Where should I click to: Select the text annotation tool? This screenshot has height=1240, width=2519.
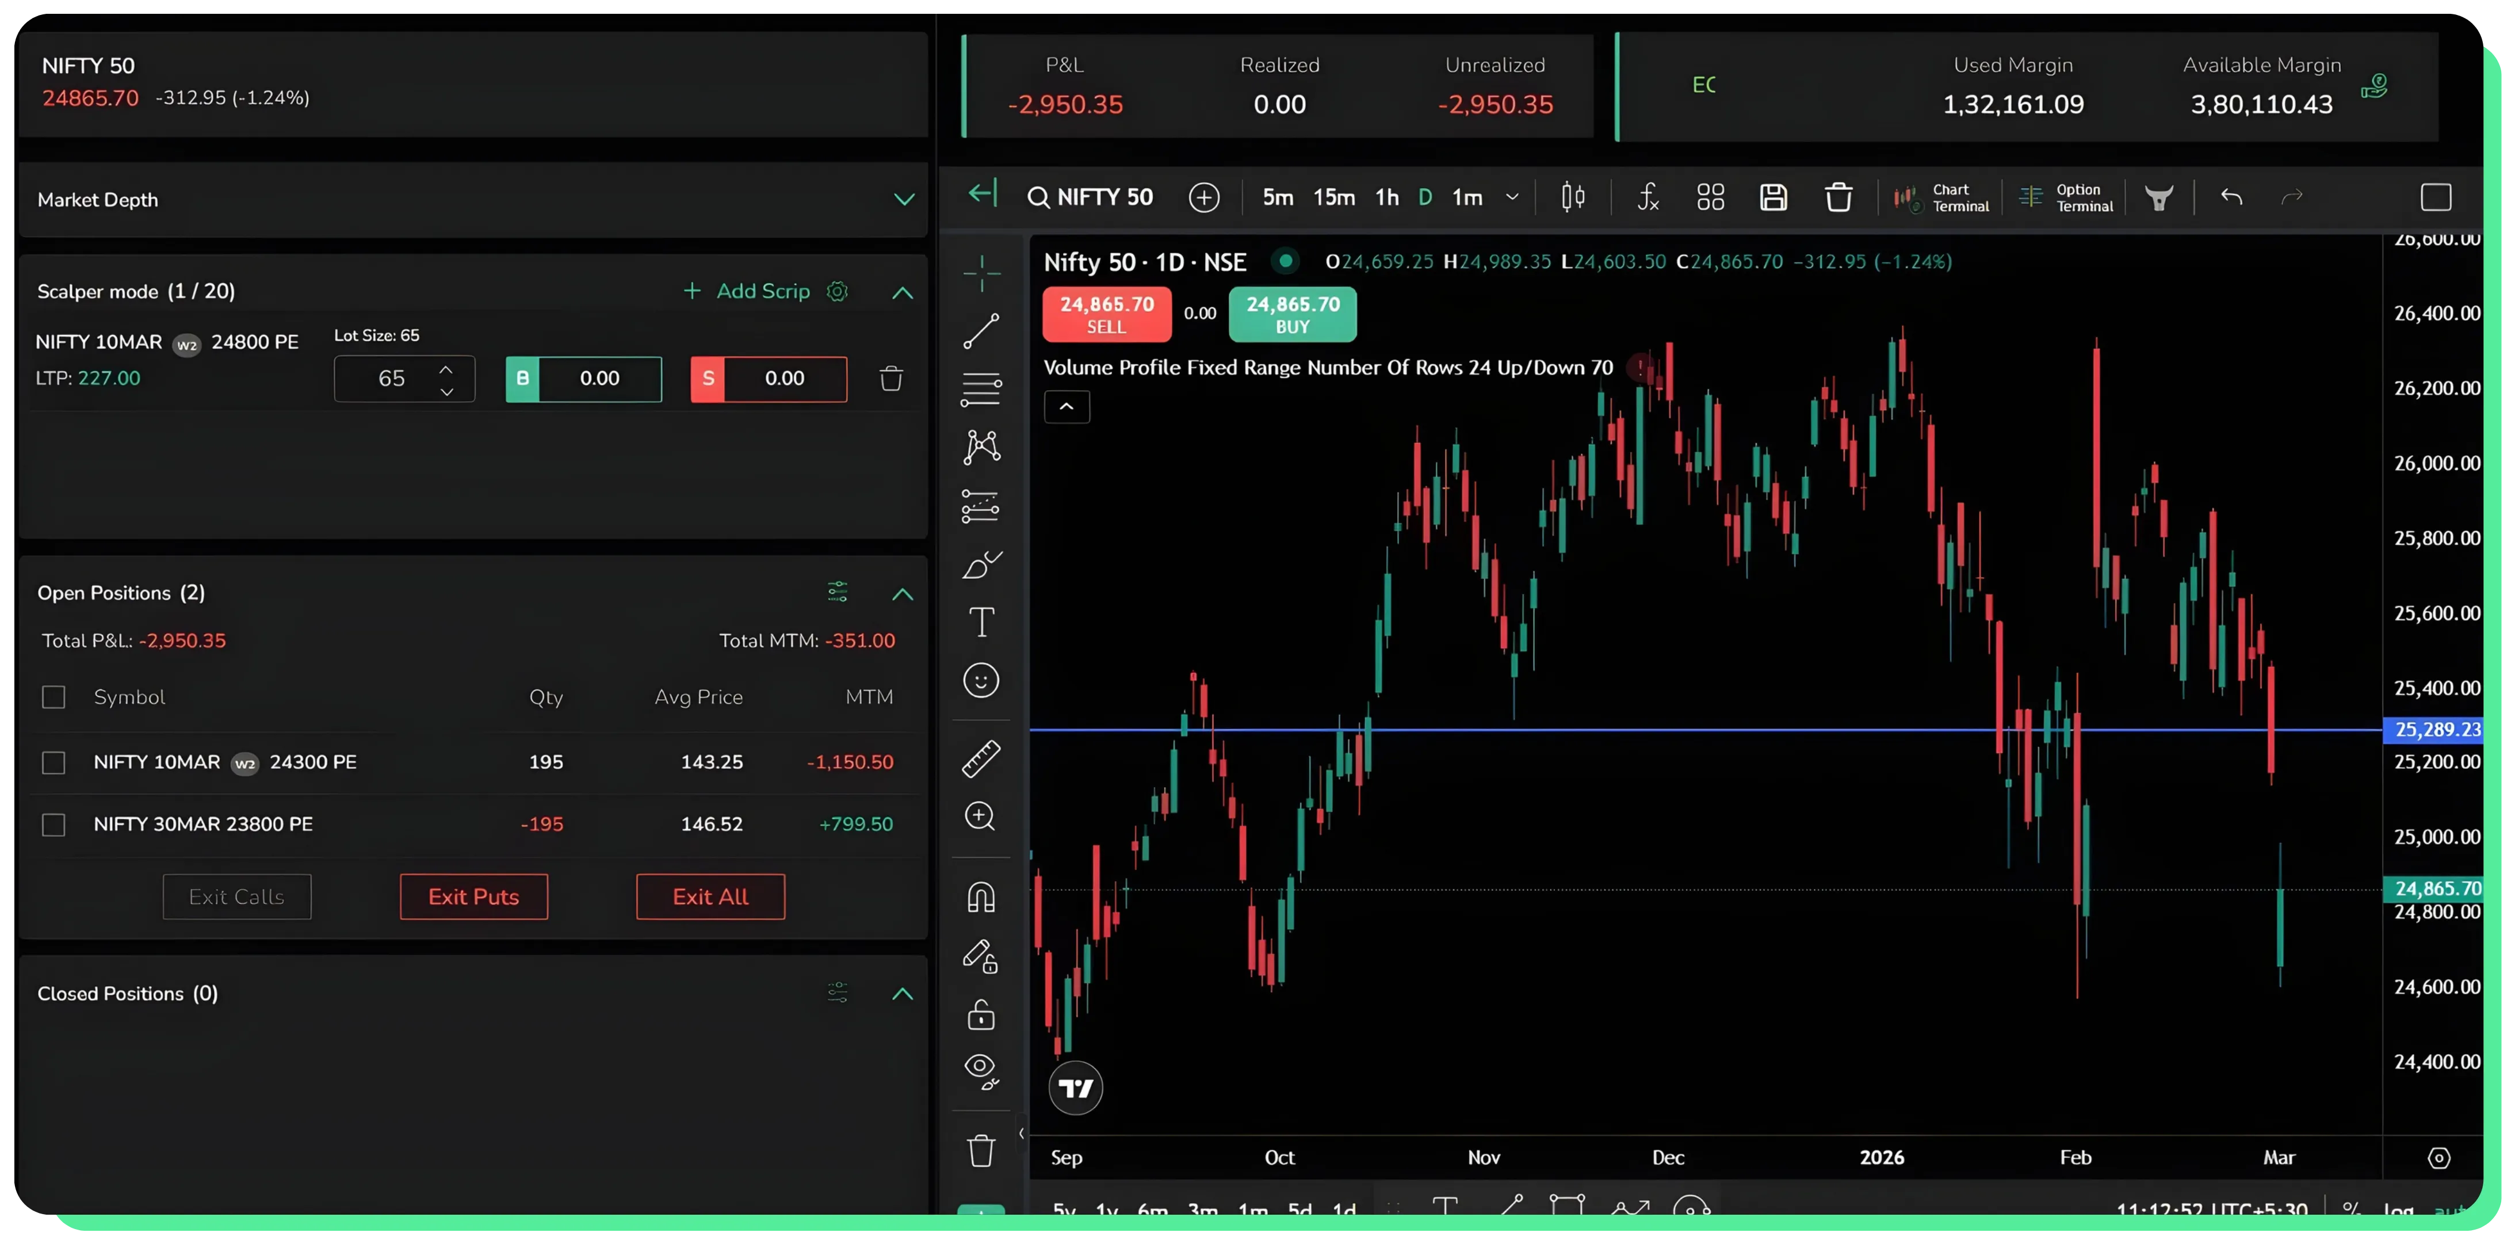pyautogui.click(x=981, y=621)
